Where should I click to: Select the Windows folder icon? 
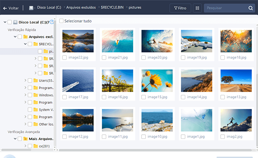pos(35,95)
